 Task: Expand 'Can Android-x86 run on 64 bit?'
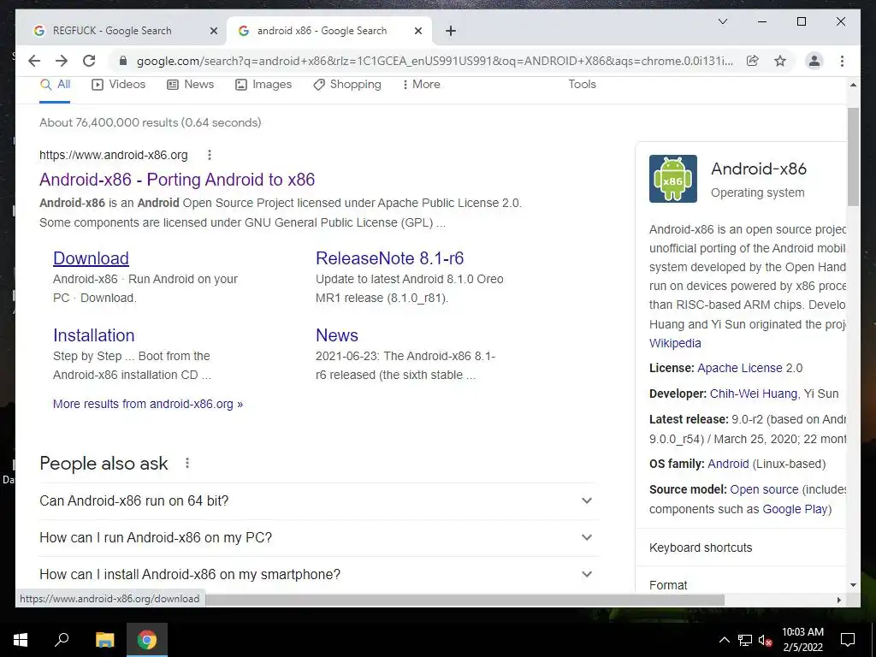(318, 500)
